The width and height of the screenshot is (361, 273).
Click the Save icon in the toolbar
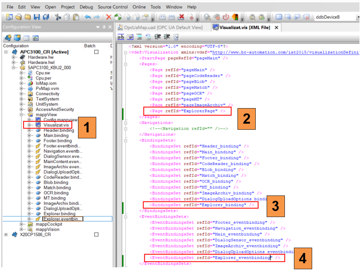pos(37,17)
